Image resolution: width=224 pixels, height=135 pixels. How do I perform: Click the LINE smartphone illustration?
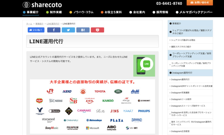tap(144, 66)
